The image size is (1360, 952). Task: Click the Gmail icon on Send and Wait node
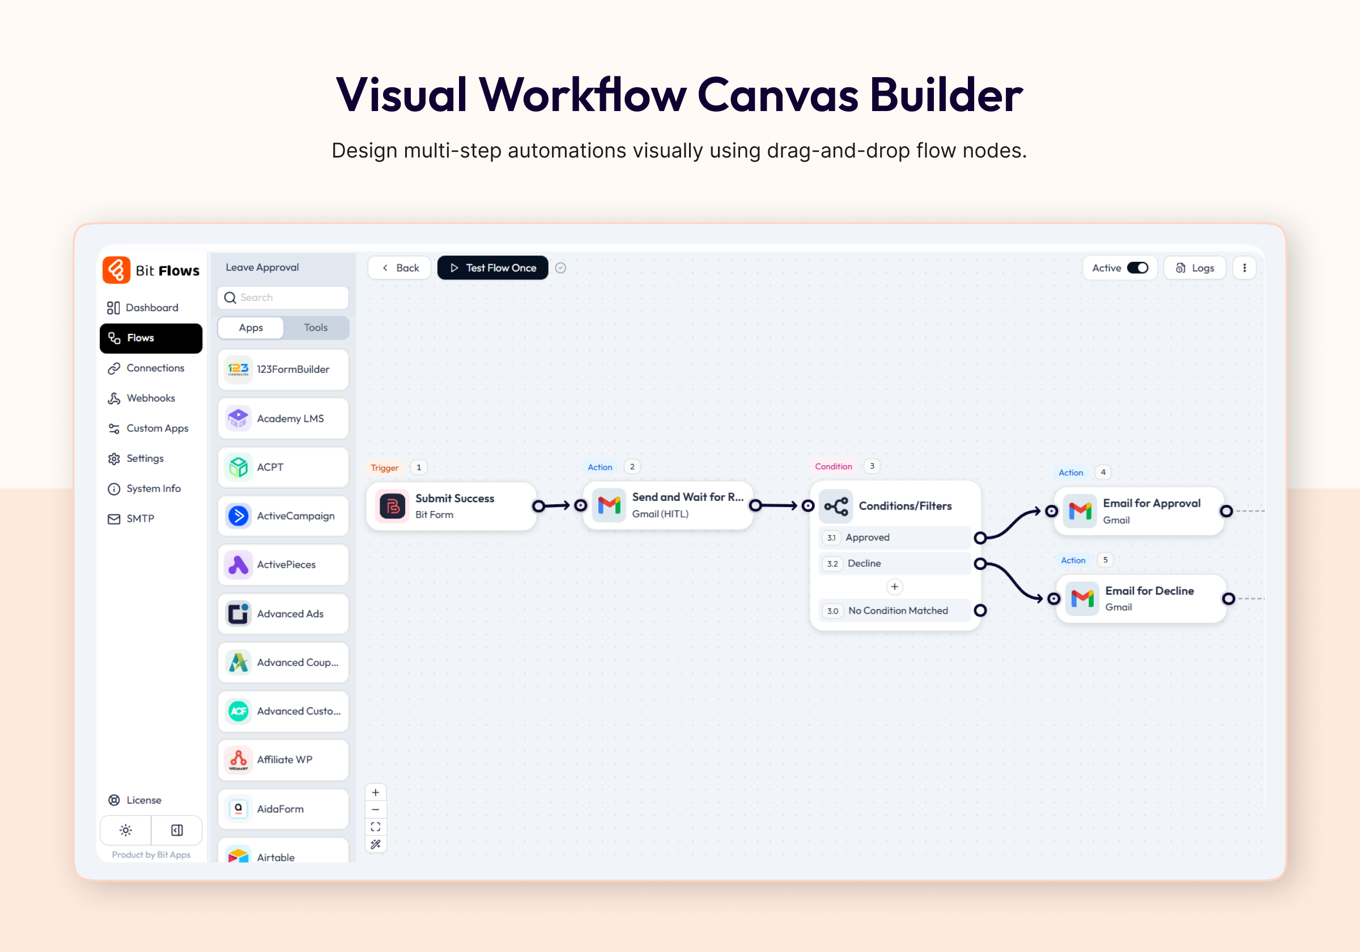(x=609, y=505)
